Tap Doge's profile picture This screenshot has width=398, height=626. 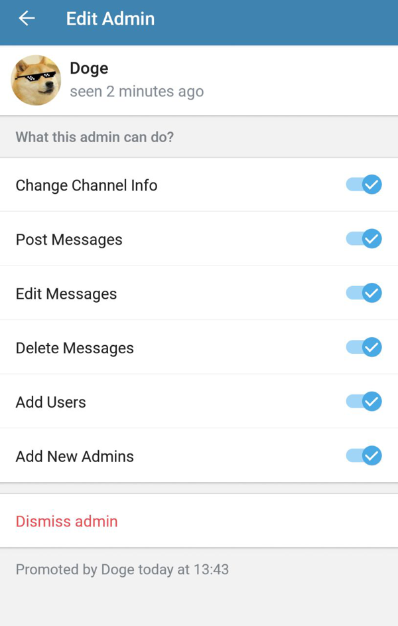[36, 80]
